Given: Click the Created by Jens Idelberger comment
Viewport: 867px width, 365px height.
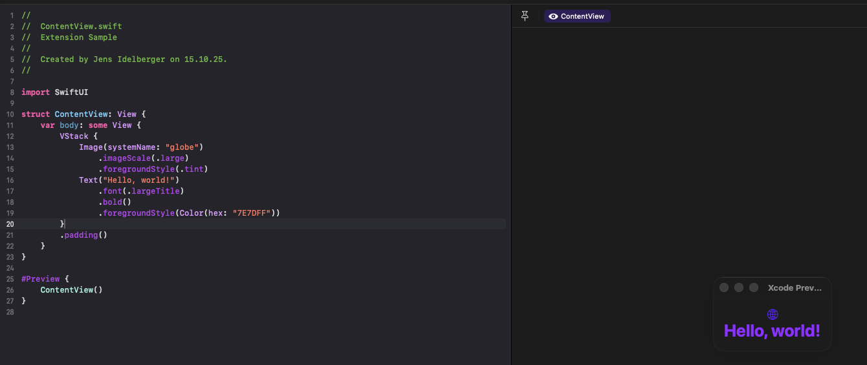Looking at the screenshot, I should [133, 59].
